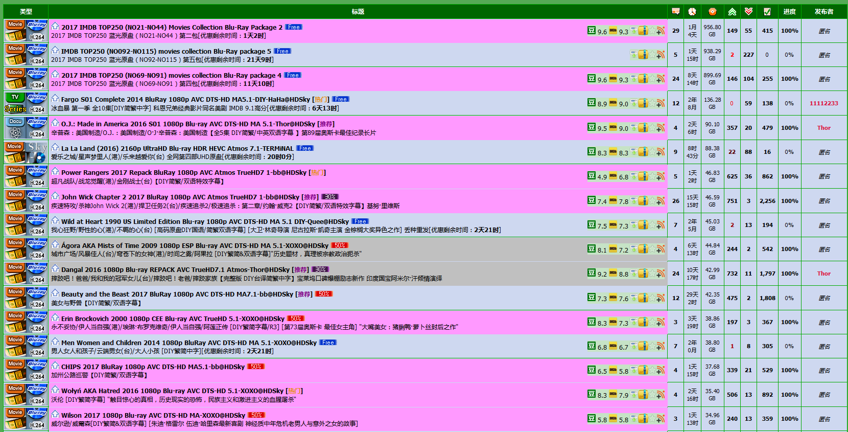Viewport: 848px width, 432px height.
Task: View 26 comments on John Wick Chapter 2
Action: pyautogui.click(x=675, y=201)
